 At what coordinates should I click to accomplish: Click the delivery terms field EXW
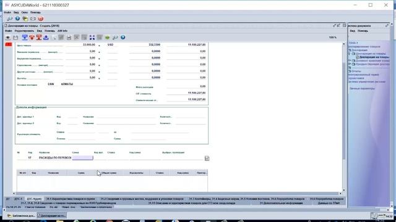coord(51,84)
